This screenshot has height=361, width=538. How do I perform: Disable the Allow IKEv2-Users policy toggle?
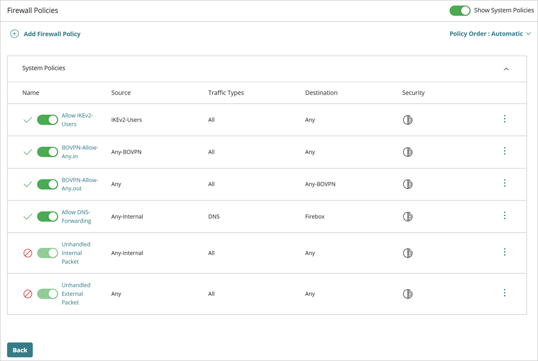tap(47, 120)
